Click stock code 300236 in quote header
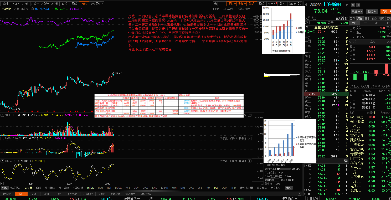 tap(316, 5)
